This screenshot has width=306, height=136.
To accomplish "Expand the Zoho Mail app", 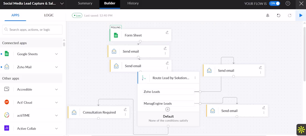I will pyautogui.click(x=56, y=67).
